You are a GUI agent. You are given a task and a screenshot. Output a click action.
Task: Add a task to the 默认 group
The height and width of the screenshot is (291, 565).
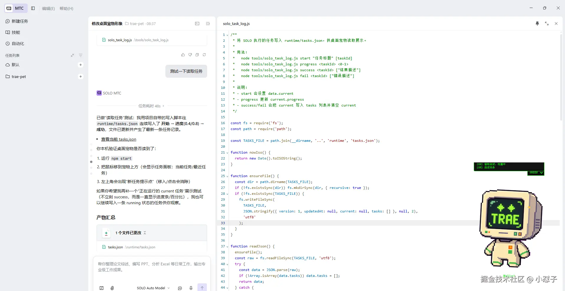[x=81, y=65]
